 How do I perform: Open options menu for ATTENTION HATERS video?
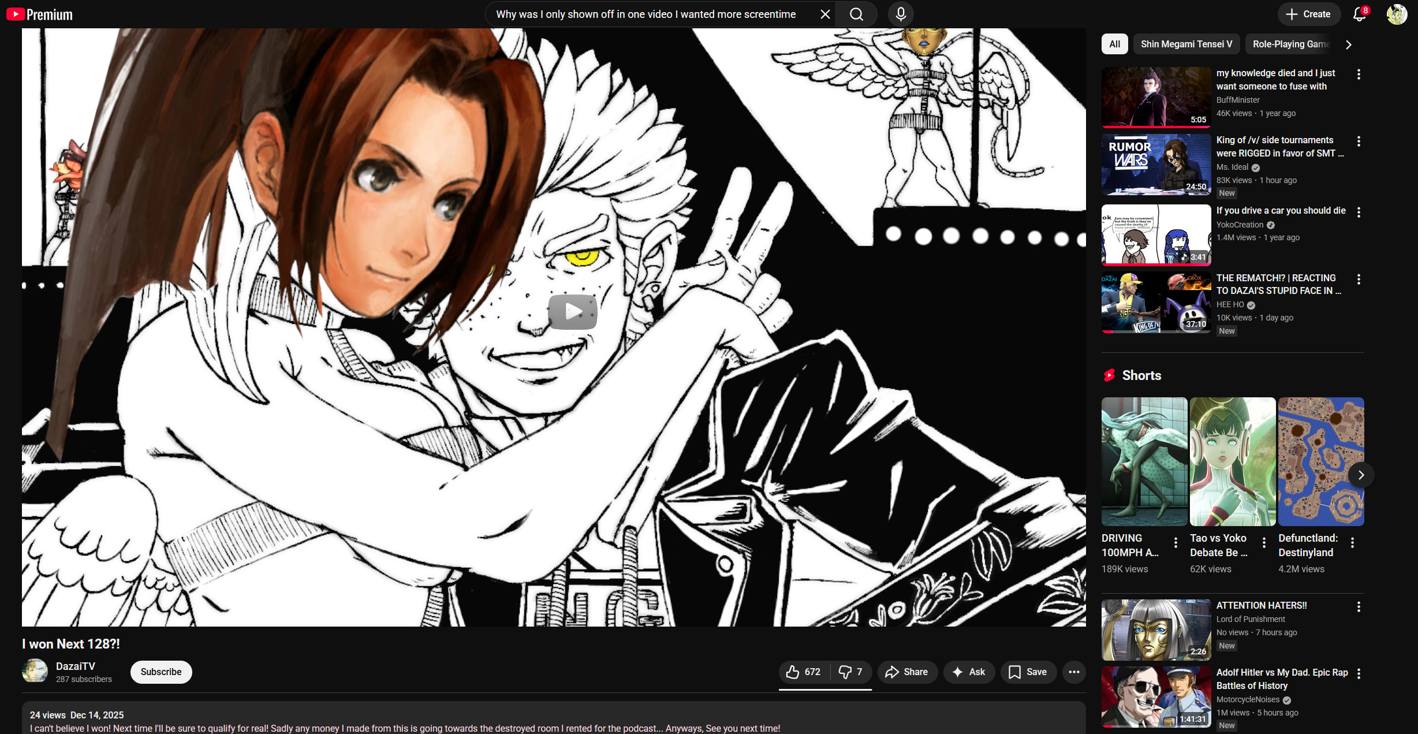tap(1359, 606)
